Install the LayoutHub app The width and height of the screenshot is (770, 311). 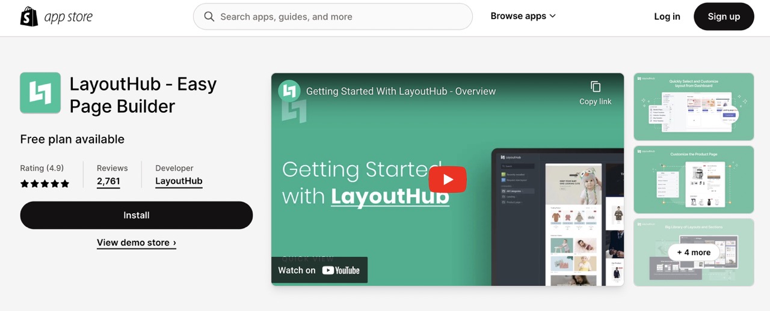tap(137, 215)
